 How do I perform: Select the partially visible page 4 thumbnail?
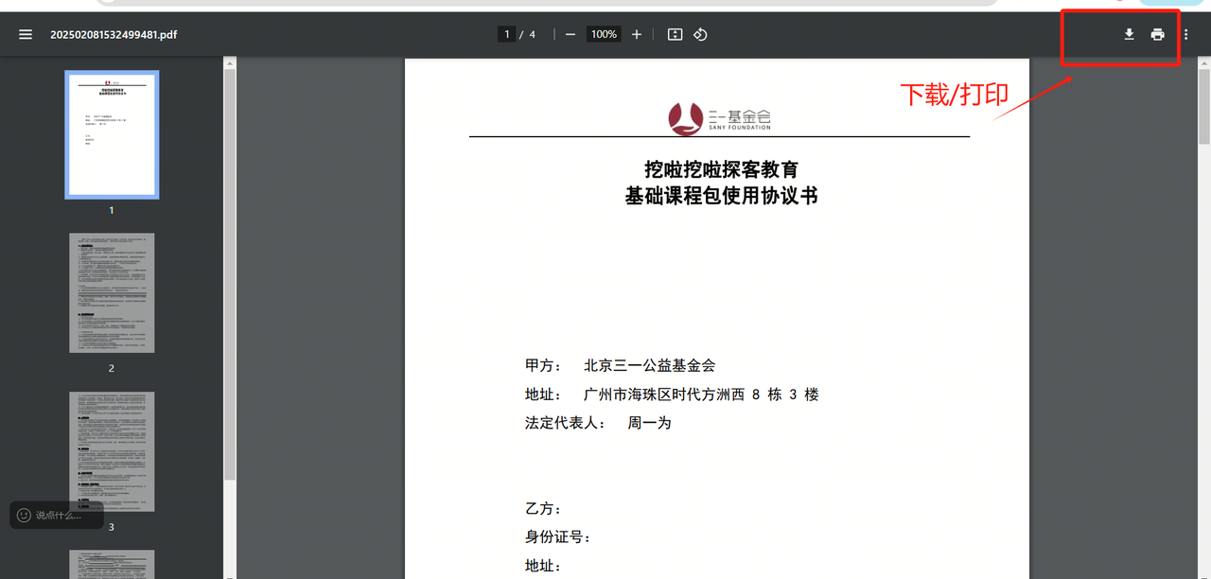(112, 565)
